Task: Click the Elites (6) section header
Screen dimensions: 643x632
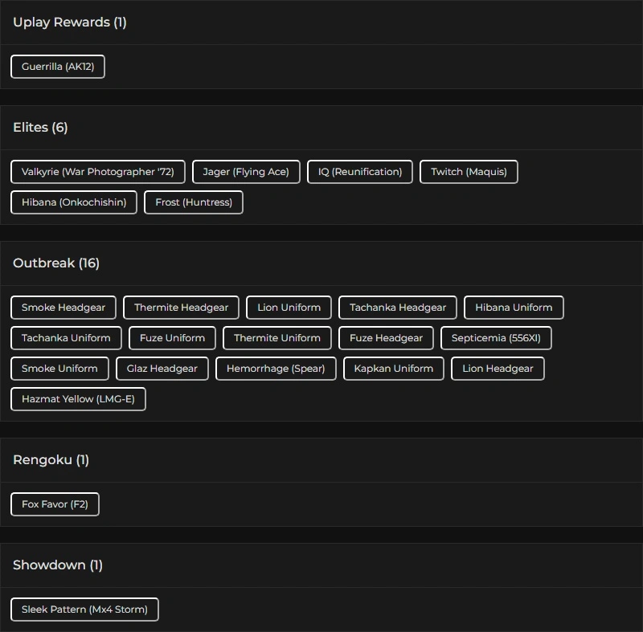Action: coord(40,128)
